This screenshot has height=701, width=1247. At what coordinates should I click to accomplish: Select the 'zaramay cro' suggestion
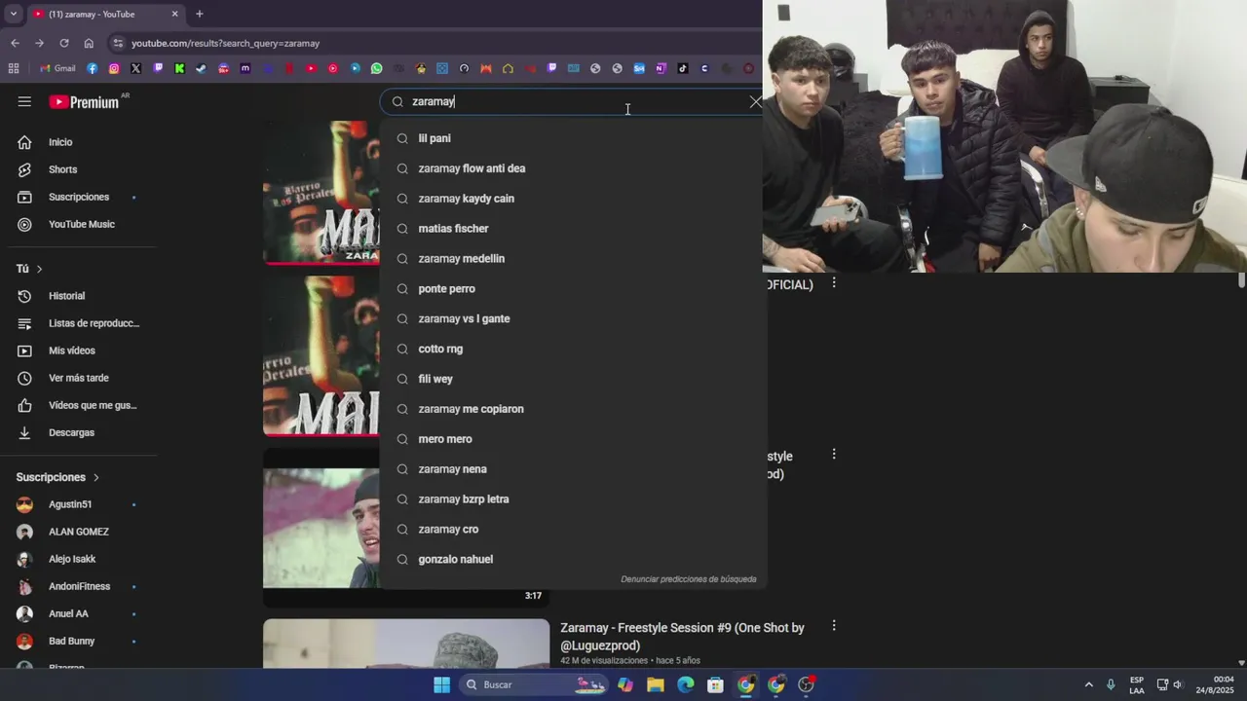(x=573, y=530)
